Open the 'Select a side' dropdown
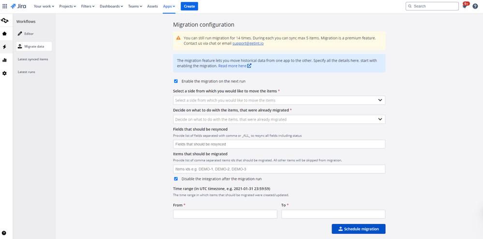Viewport: 483px width, 239px height. click(279, 100)
